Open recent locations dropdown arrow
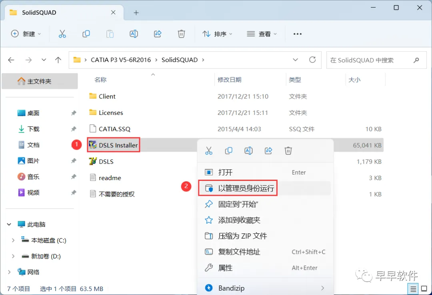The width and height of the screenshot is (432, 295). tap(44, 60)
